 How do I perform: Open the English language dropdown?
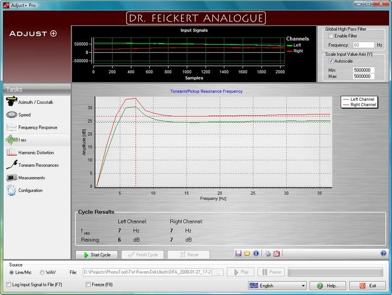[x=277, y=286]
